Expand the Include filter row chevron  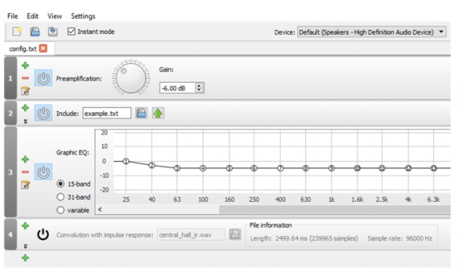coord(25,120)
